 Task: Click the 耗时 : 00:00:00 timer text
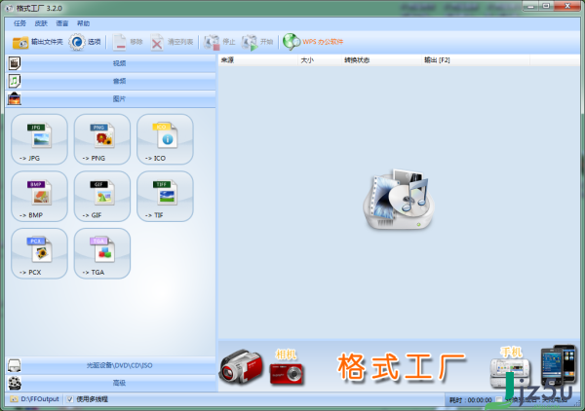point(471,400)
